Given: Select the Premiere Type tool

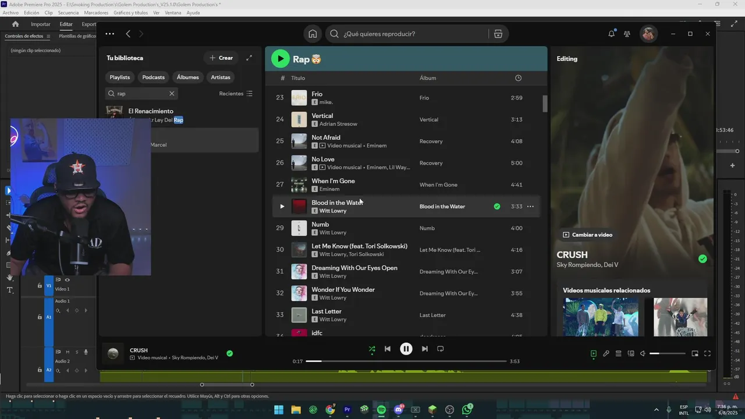Looking at the screenshot, I should coord(9,290).
